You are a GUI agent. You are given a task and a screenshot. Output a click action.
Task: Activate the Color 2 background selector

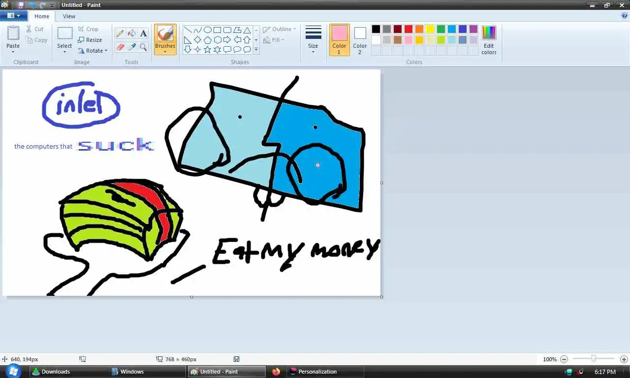pyautogui.click(x=360, y=40)
